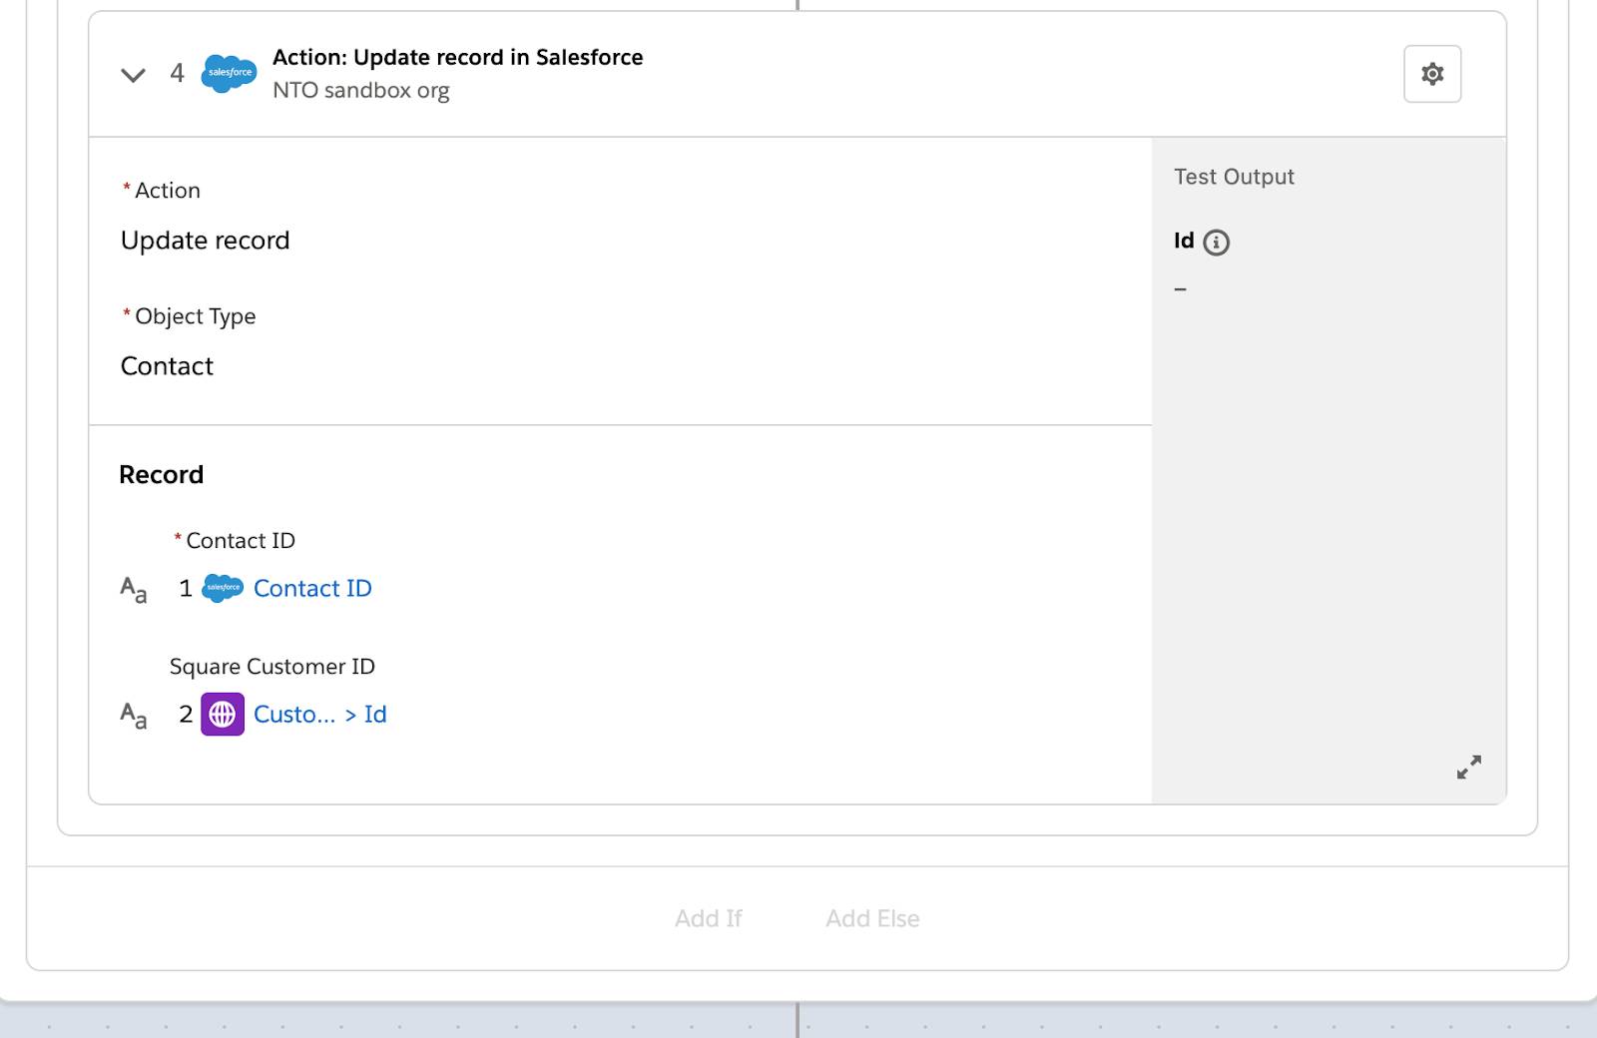Click the purple globe HTTP icon
Viewport: 1597px width, 1038px height.
pos(223,715)
